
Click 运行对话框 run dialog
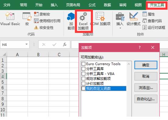click(x=154, y=28)
